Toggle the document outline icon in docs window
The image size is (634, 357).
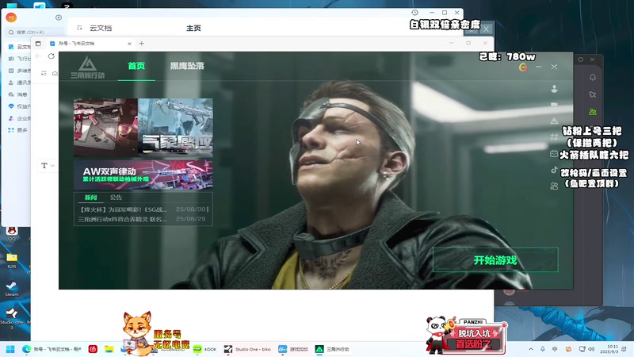tap(44, 73)
